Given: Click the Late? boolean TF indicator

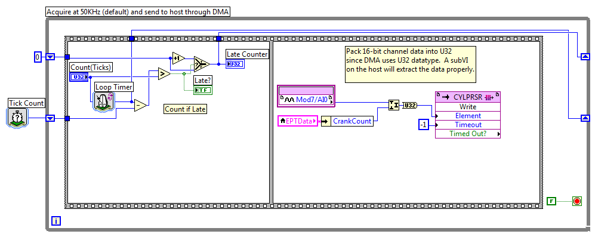Looking at the screenshot, I should (x=203, y=90).
